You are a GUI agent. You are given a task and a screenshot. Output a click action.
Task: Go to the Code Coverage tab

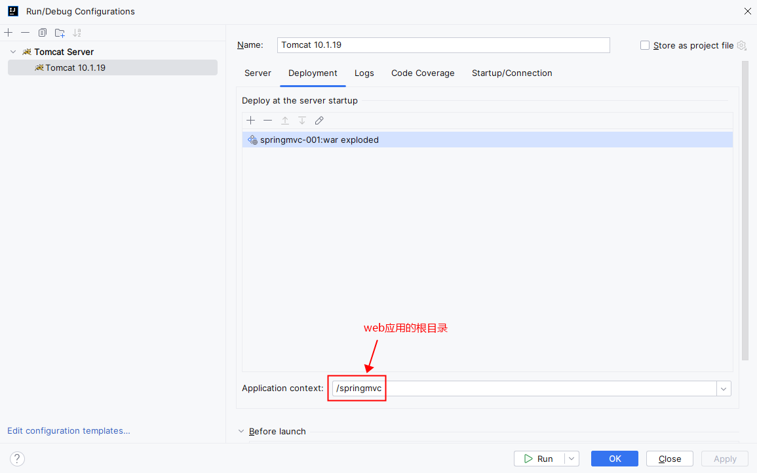[423, 73]
